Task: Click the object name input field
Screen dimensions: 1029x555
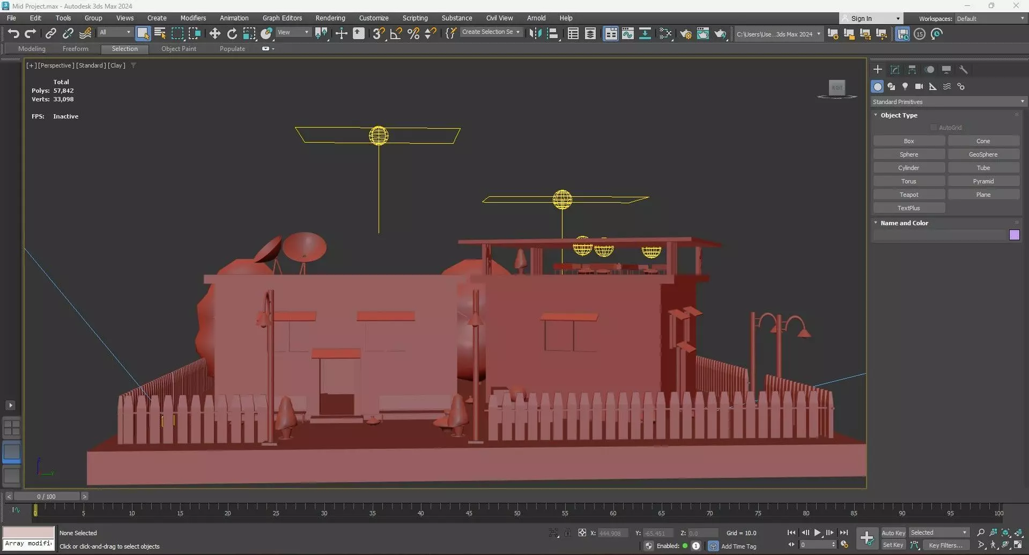Action: click(939, 235)
